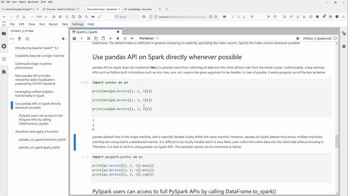This screenshot has height=196, width=348.
Task: Run the selected cell with play button
Action: pos(110,39)
